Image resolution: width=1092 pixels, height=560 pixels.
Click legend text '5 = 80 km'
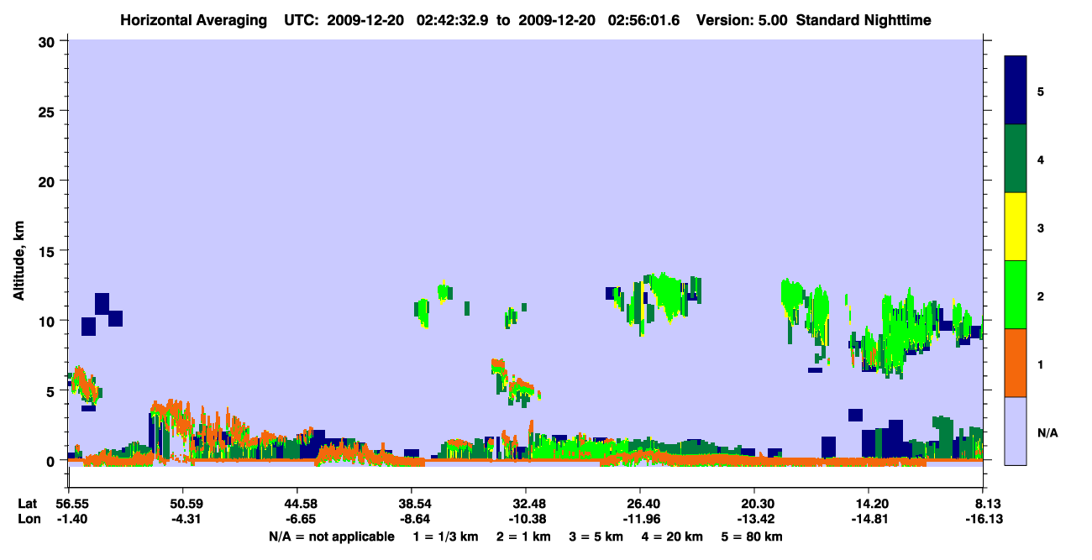point(753,536)
